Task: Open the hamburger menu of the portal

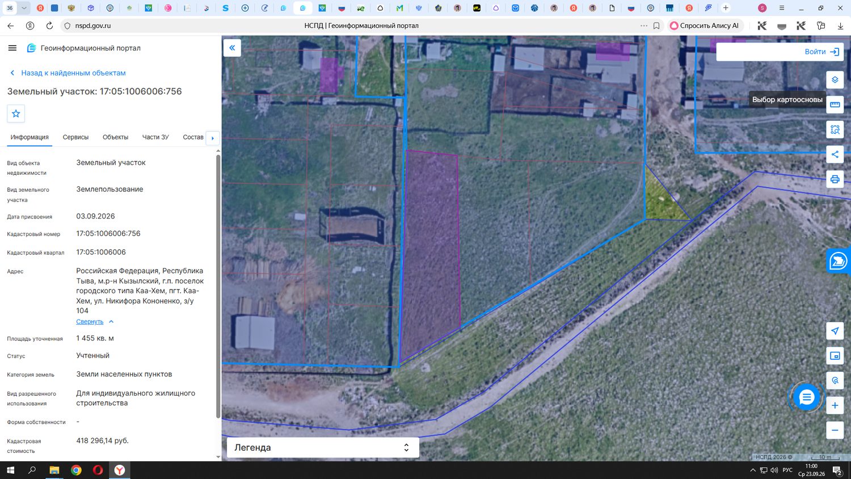Action: (x=12, y=48)
